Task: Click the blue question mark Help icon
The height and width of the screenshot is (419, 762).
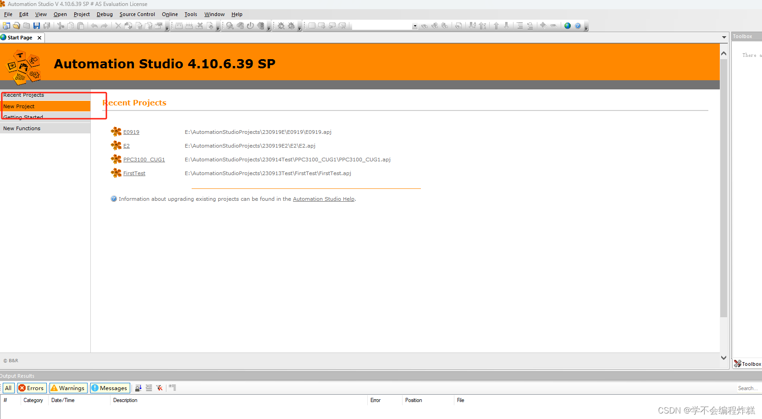Action: click(578, 26)
